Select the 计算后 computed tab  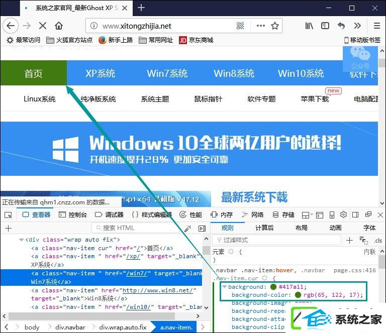click(264, 228)
